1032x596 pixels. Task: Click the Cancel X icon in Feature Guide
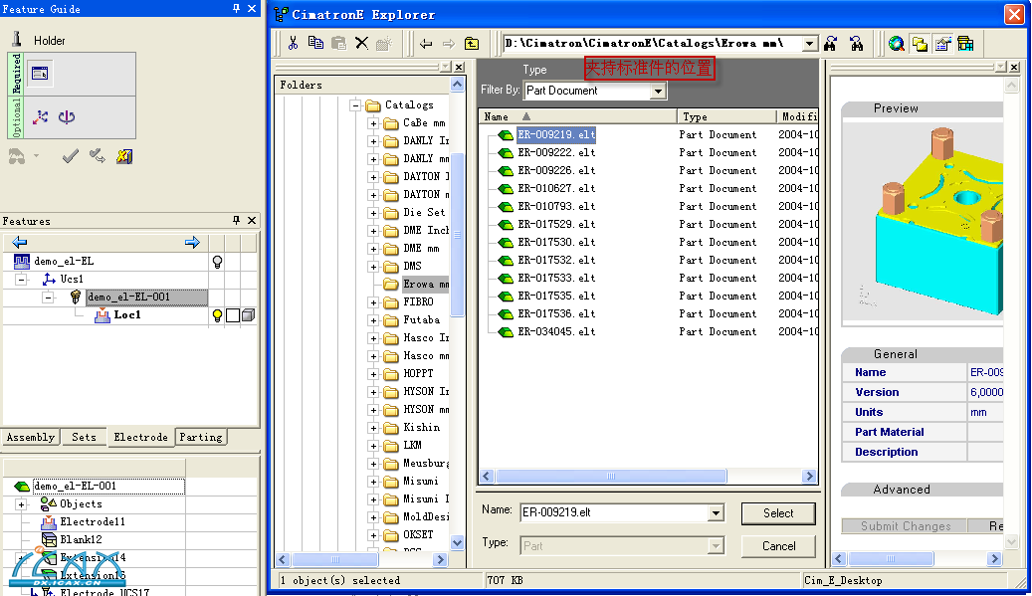pyautogui.click(x=124, y=156)
